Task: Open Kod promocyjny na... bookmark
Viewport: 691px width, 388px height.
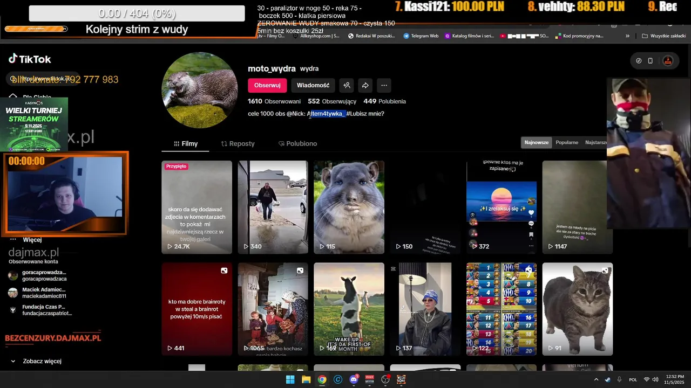Action: tap(578, 36)
